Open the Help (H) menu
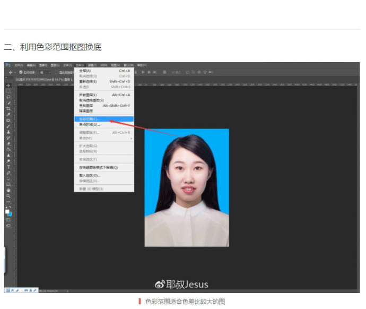366x309 pixels. 142,65
